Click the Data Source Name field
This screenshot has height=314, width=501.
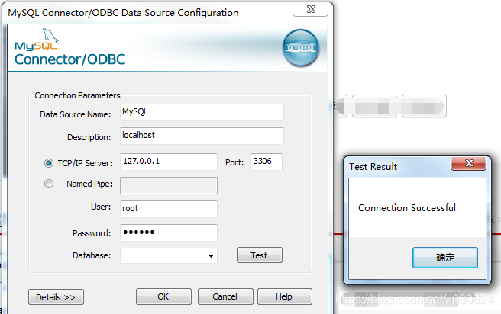pyautogui.click(x=202, y=112)
